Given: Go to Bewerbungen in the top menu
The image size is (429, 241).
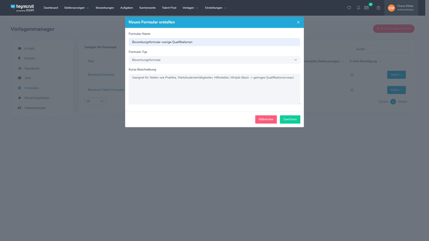Looking at the screenshot, I should coord(105,8).
